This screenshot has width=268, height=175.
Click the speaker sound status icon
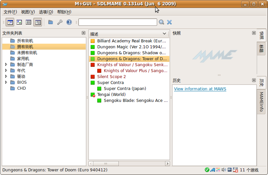coord(224,170)
